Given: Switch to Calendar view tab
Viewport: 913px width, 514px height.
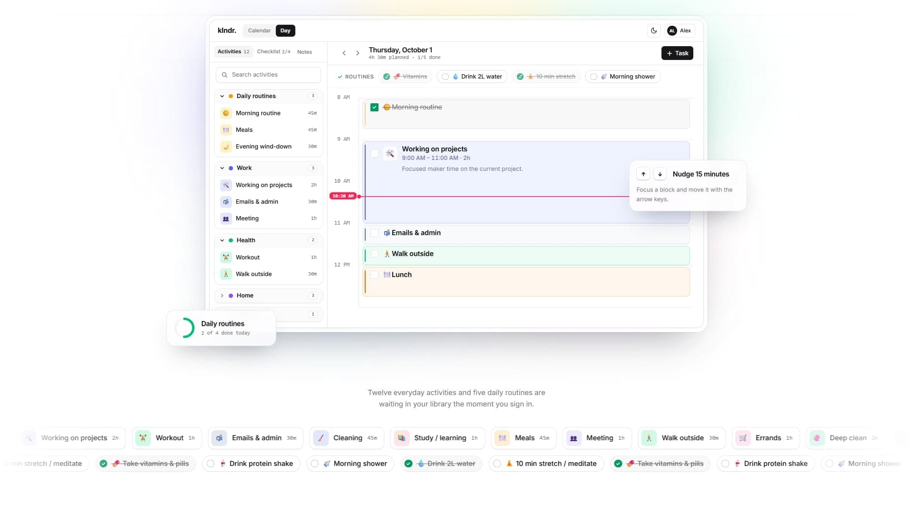Looking at the screenshot, I should tap(259, 30).
